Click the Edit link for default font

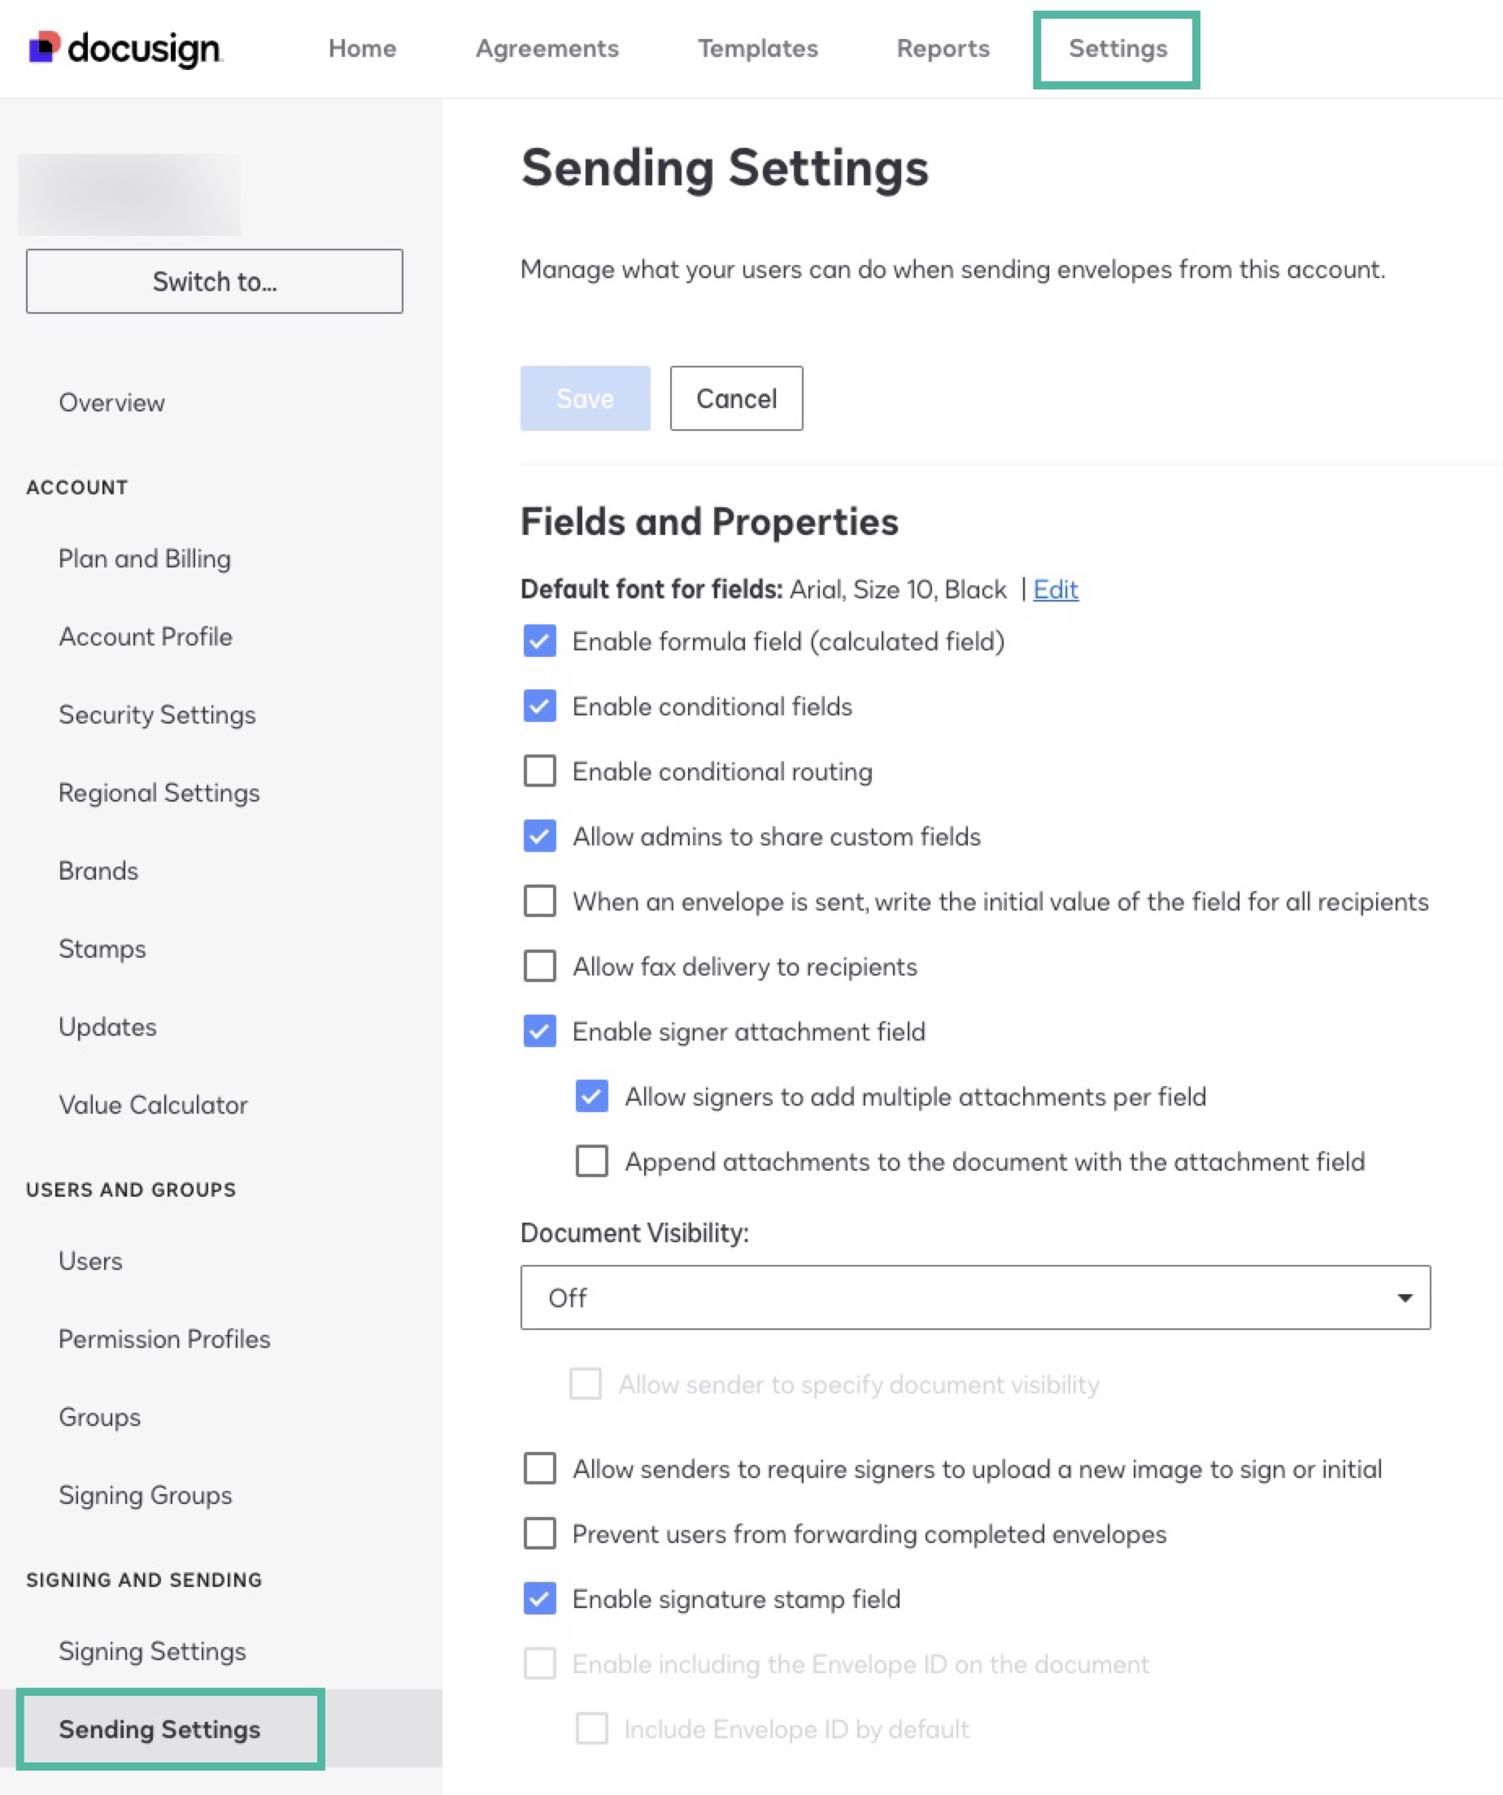(1055, 589)
